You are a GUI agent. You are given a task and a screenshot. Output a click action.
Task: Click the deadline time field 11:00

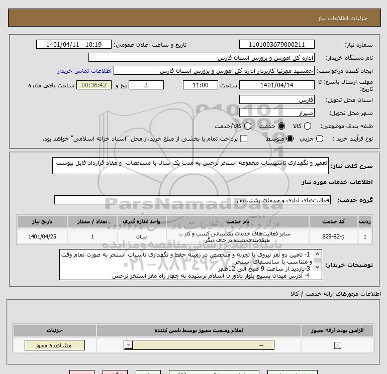pyautogui.click(x=201, y=85)
